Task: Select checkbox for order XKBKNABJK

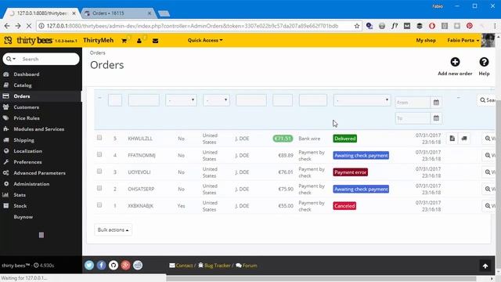Action: point(99,205)
